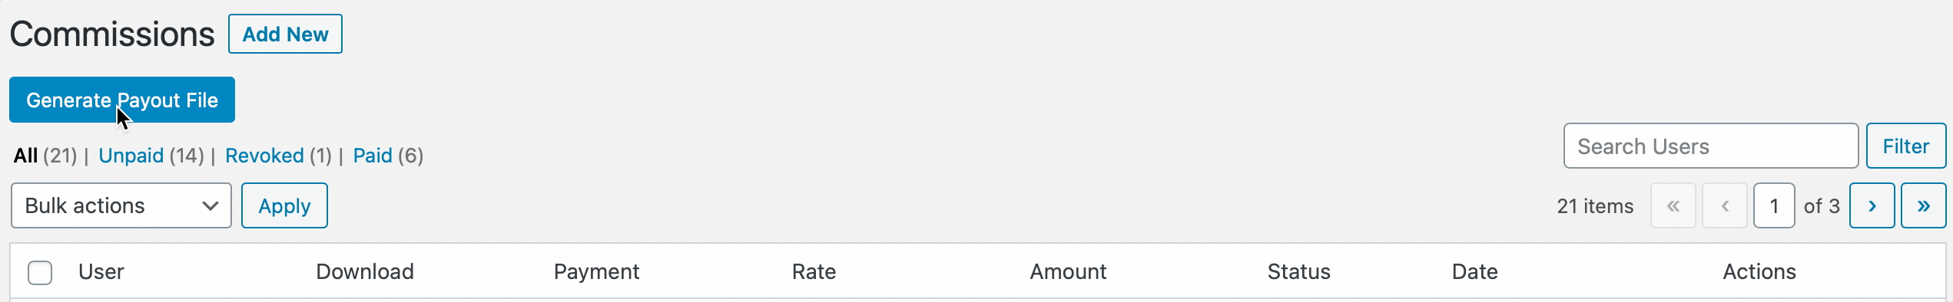Click the first page double-arrow
The image size is (1953, 302).
coord(1673,205)
